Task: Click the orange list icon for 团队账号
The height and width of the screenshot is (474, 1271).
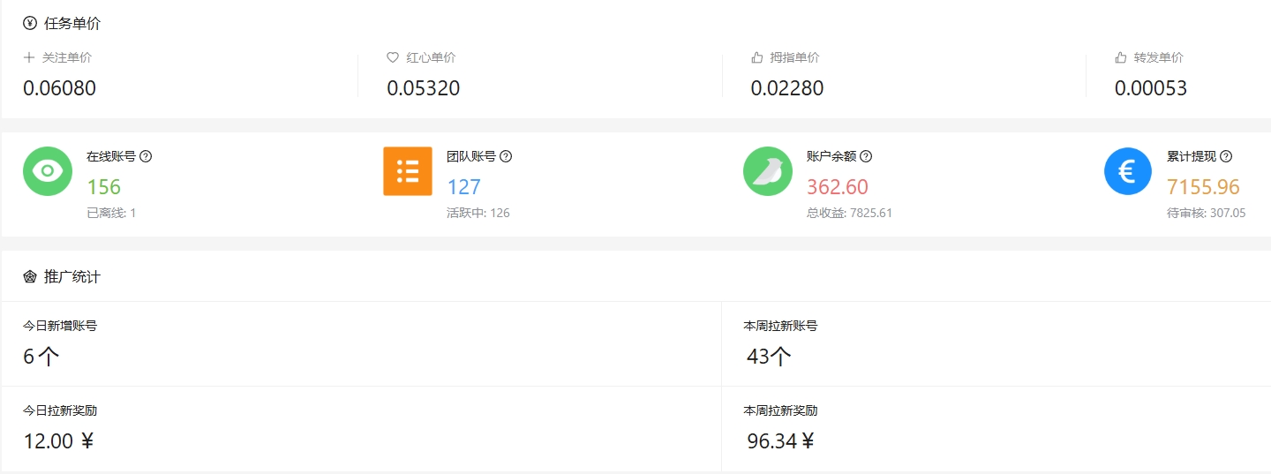Action: 408,171
